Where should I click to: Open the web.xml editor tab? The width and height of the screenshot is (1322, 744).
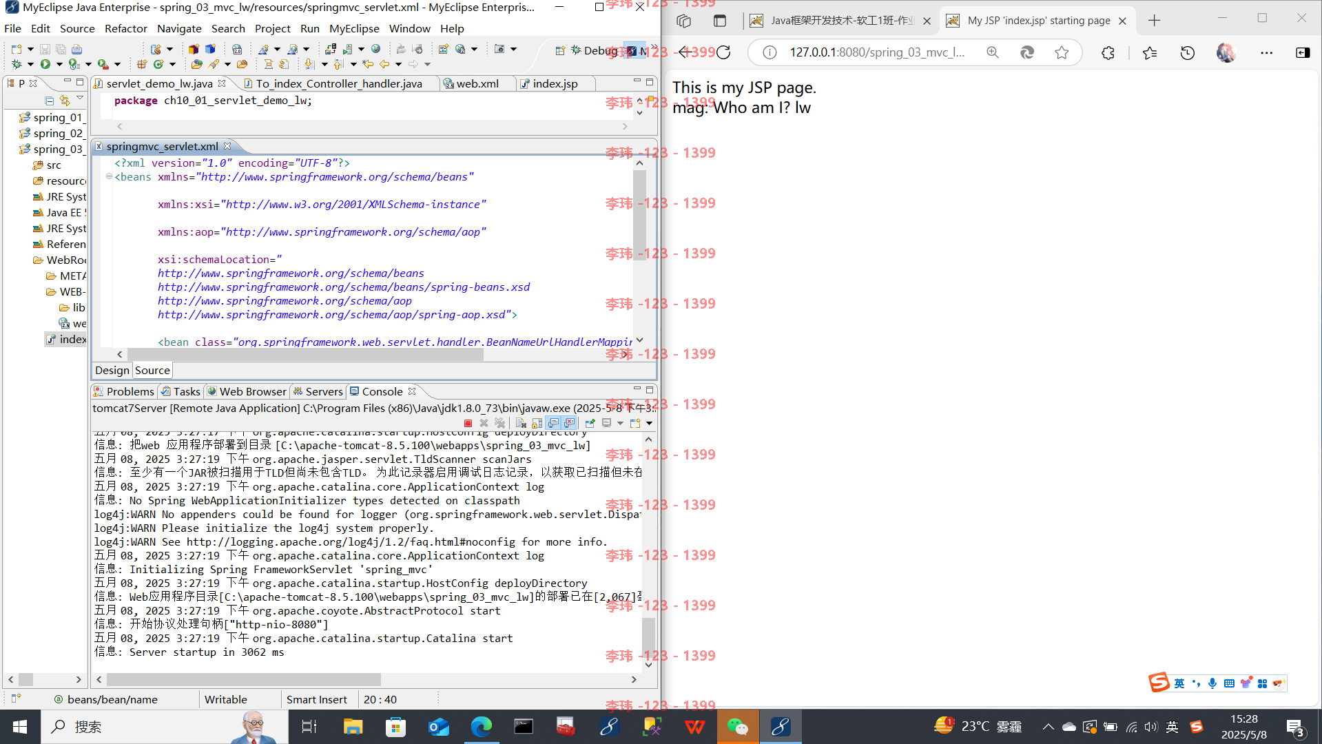tap(477, 83)
